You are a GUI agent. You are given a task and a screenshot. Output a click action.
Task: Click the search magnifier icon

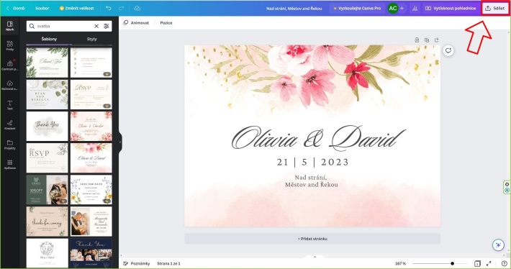tap(32, 26)
